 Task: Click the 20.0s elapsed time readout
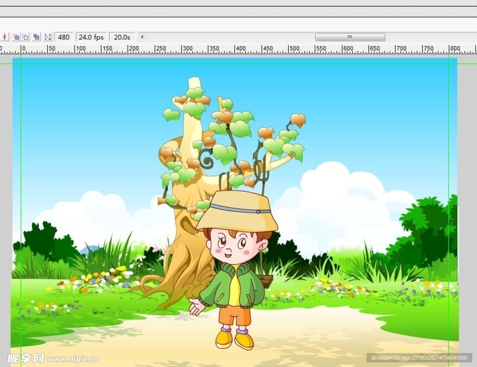pos(122,37)
